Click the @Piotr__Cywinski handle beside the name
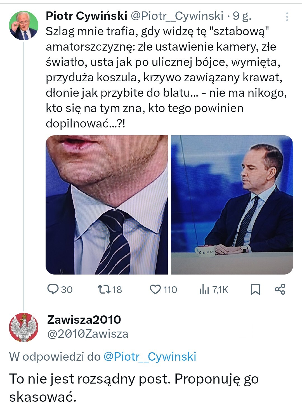The image size is (302, 409). pyautogui.click(x=177, y=16)
